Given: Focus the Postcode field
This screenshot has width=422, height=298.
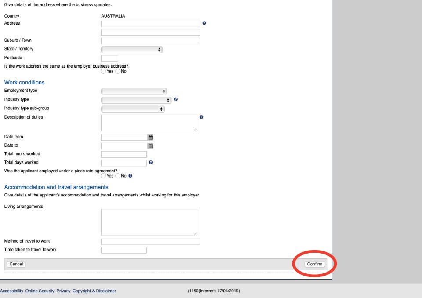Looking at the screenshot, I should (x=109, y=58).
